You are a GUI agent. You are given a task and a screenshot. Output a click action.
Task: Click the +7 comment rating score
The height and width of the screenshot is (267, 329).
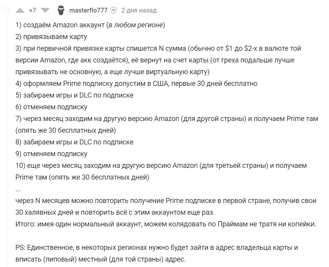pos(32,10)
